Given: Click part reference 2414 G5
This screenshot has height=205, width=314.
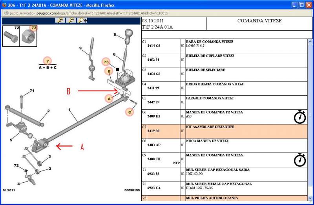Looking at the screenshot, I should tap(153, 45).
